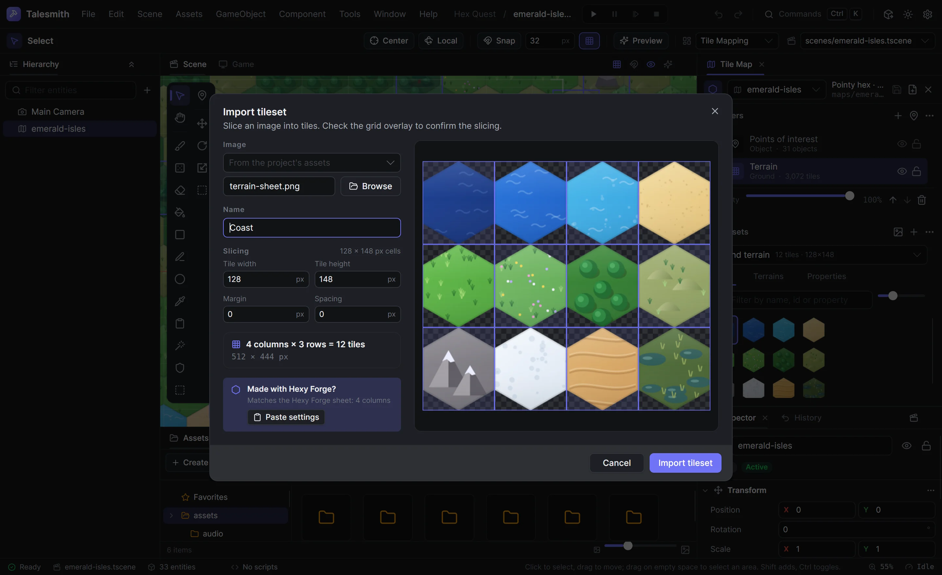
Task: Choose the magic wand tool
Action: (x=180, y=346)
